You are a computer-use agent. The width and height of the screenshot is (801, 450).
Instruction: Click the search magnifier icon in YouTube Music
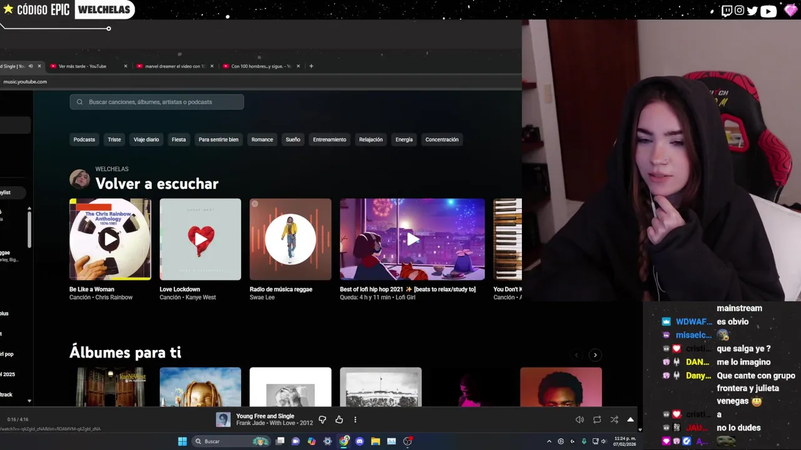[79, 102]
